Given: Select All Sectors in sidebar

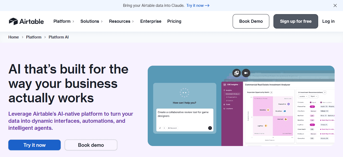Looking at the screenshot, I should pyautogui.click(x=230, y=100).
